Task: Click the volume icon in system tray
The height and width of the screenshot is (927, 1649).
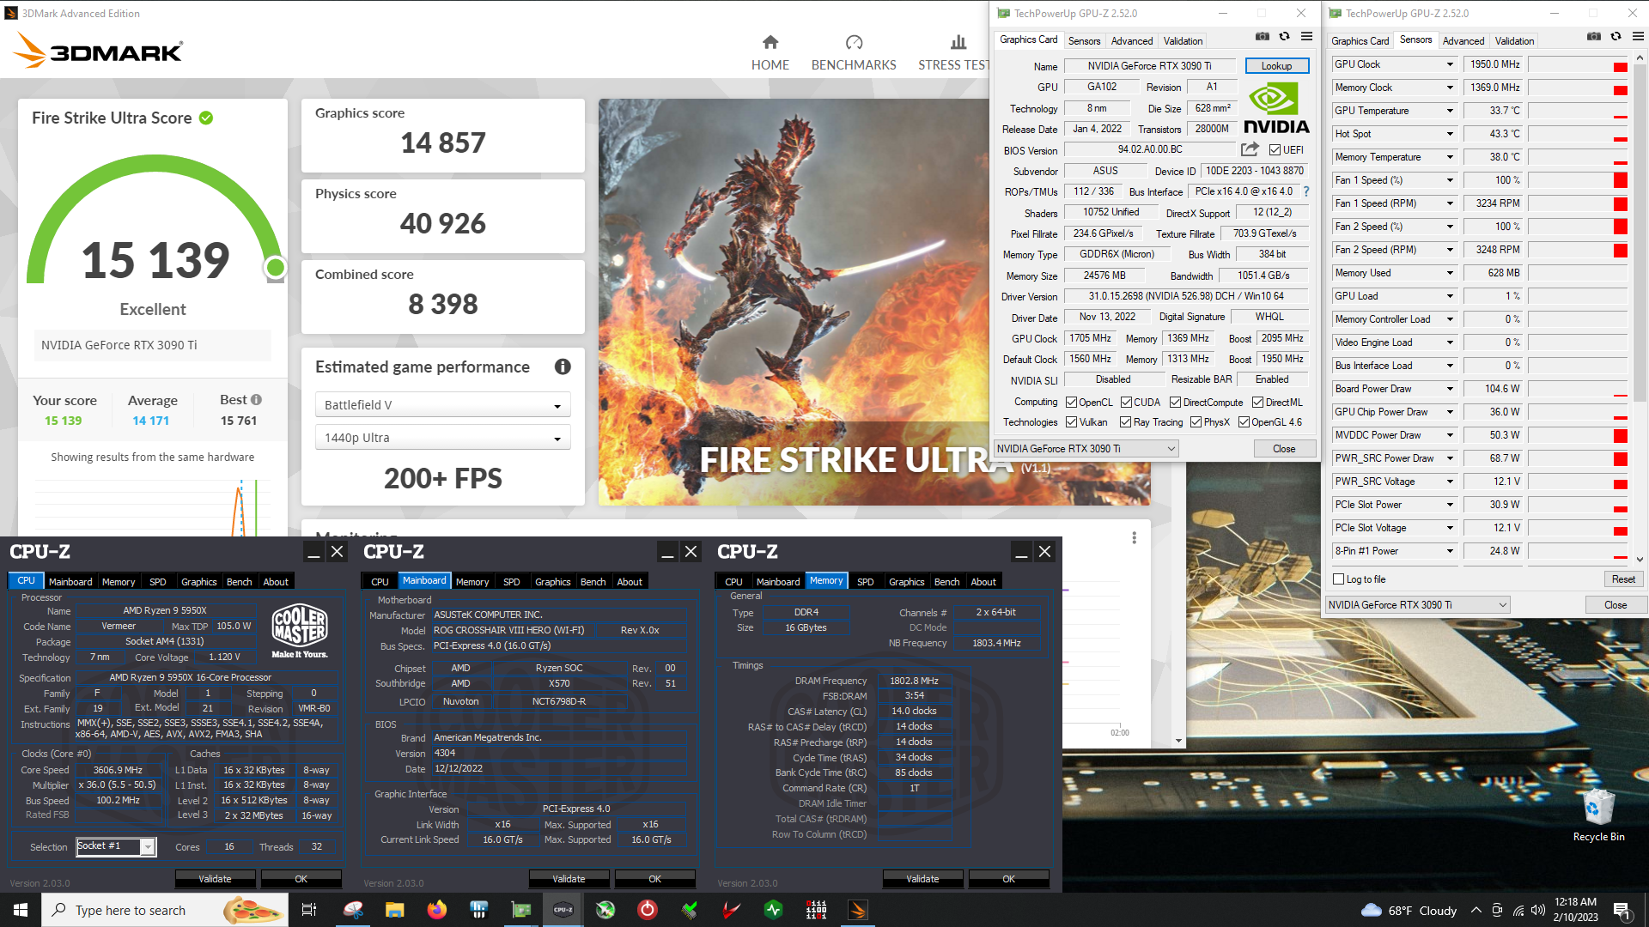Action: point(1538,910)
